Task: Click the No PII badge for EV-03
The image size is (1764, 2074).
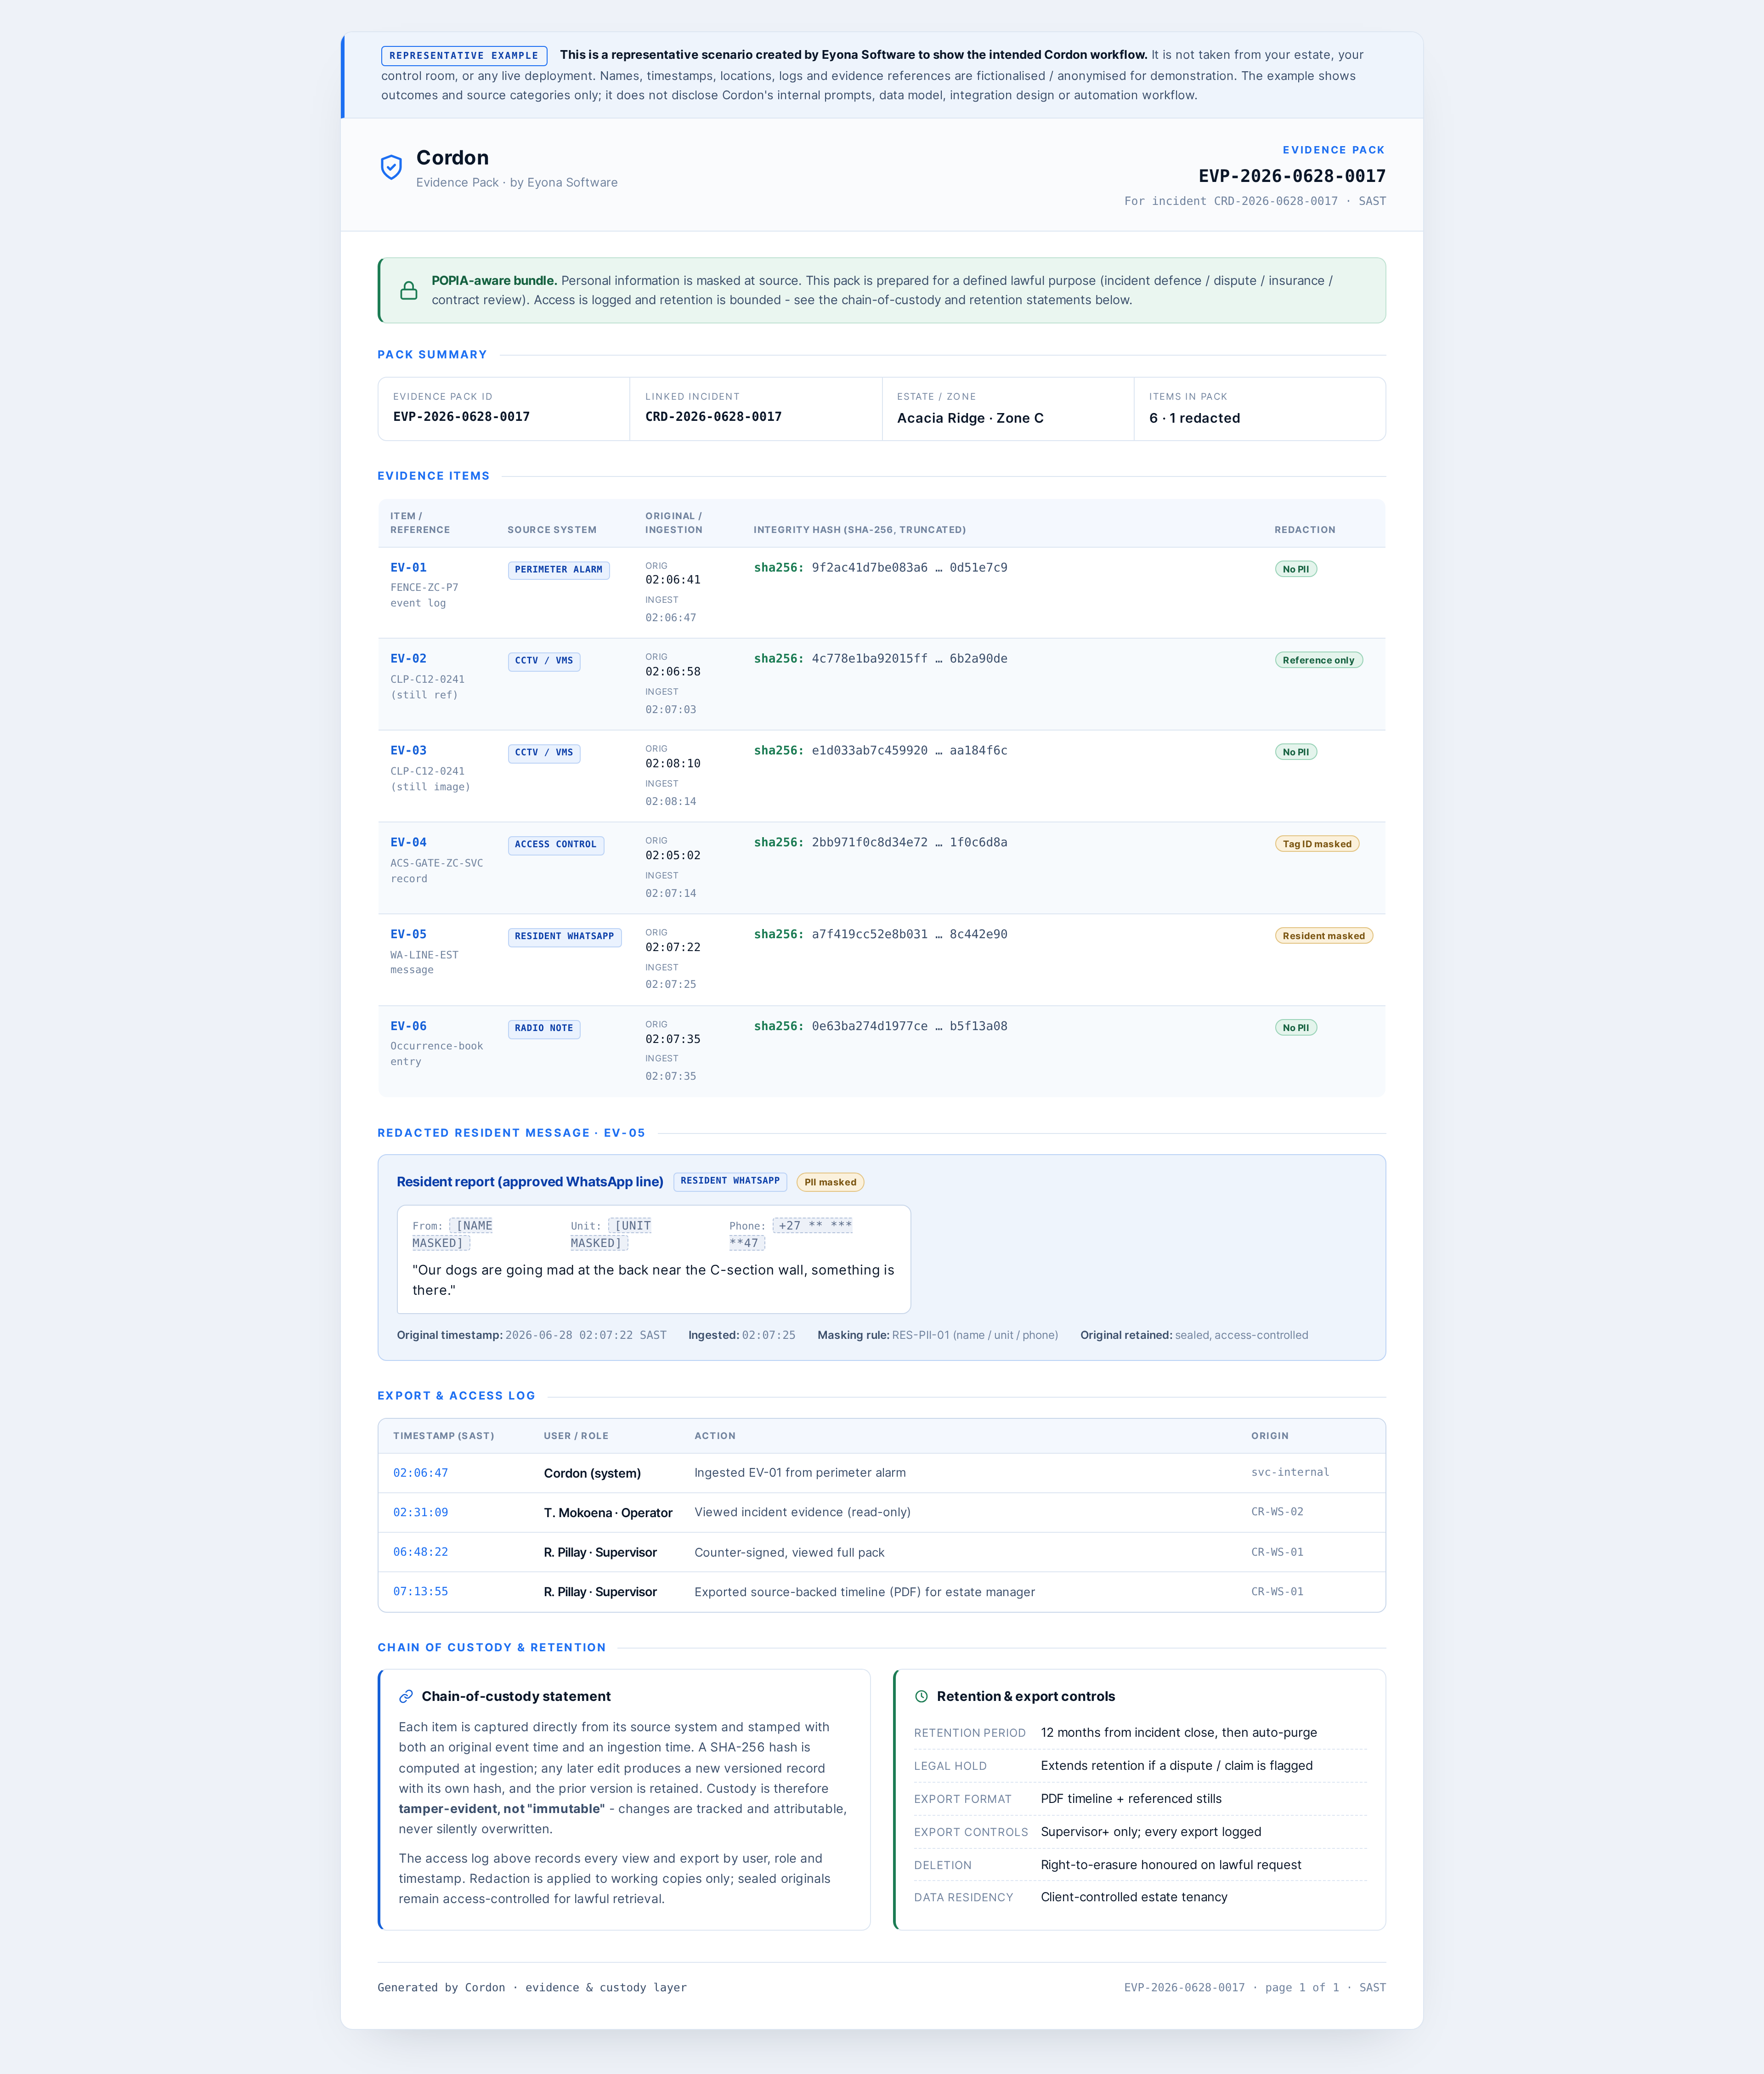Action: pos(1295,753)
